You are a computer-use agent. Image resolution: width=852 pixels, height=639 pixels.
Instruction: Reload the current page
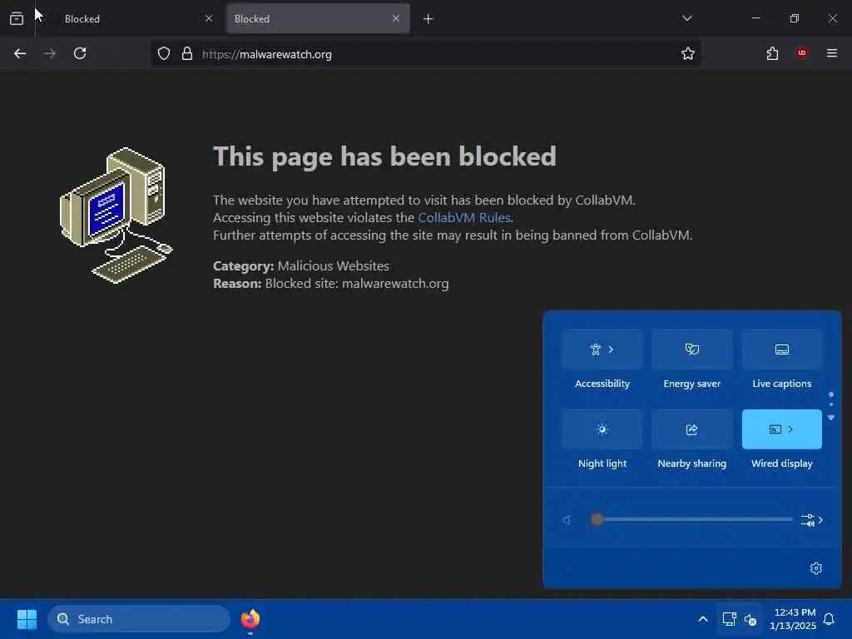click(x=80, y=53)
